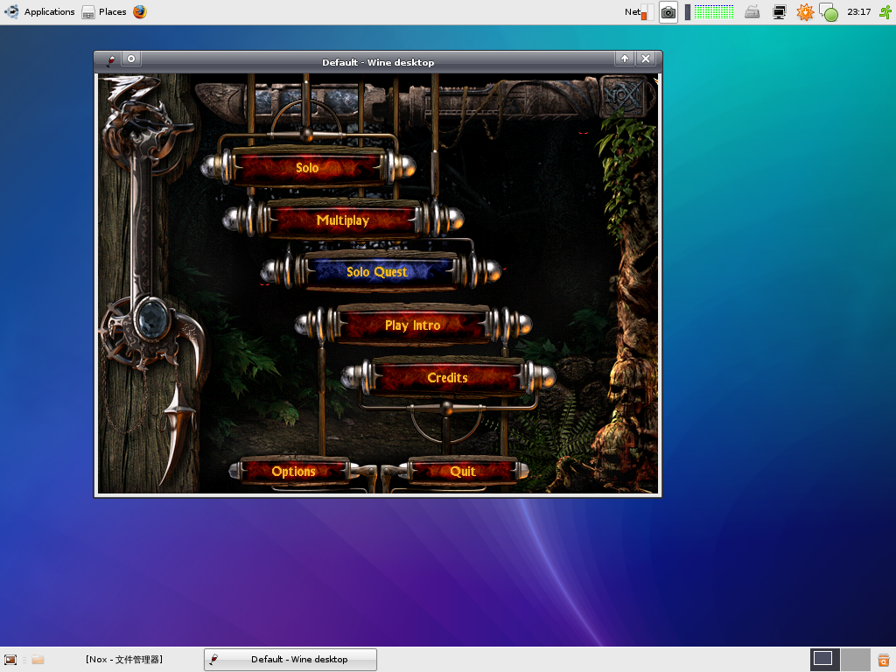Open the keyboard tray icon
Screen dimensions: 896x672
752,12
